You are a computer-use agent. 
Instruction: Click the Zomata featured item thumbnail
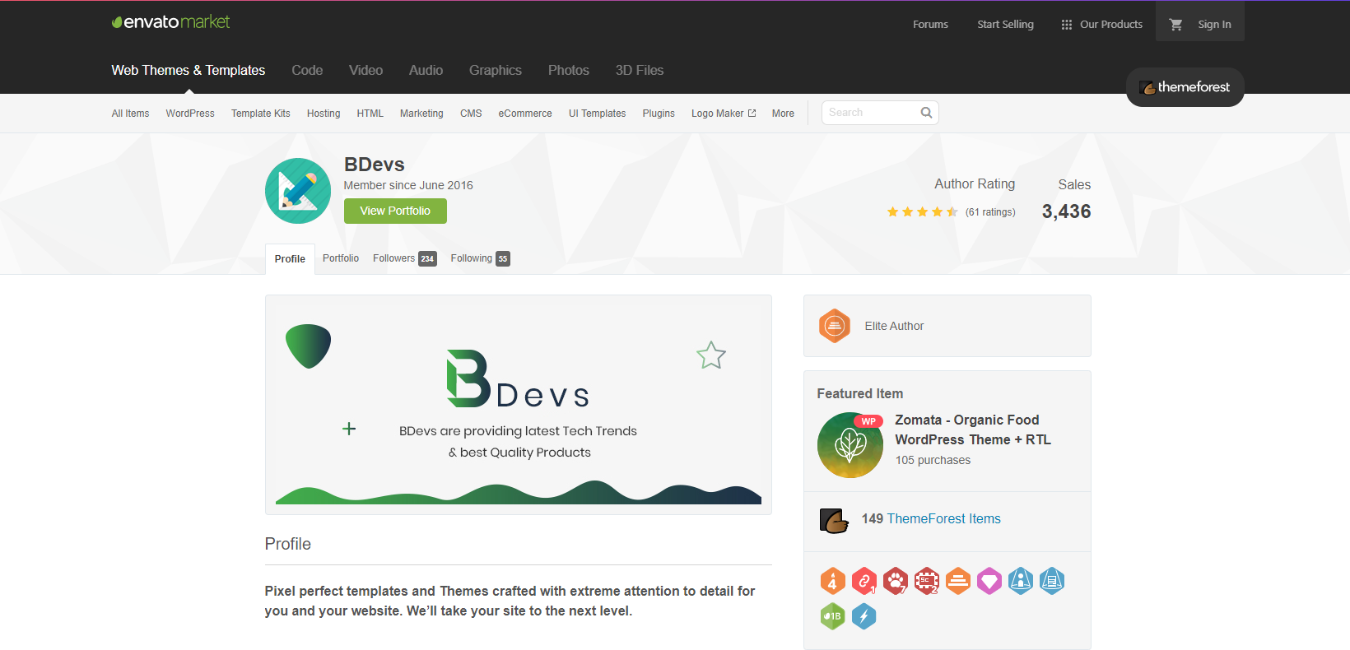pos(850,445)
